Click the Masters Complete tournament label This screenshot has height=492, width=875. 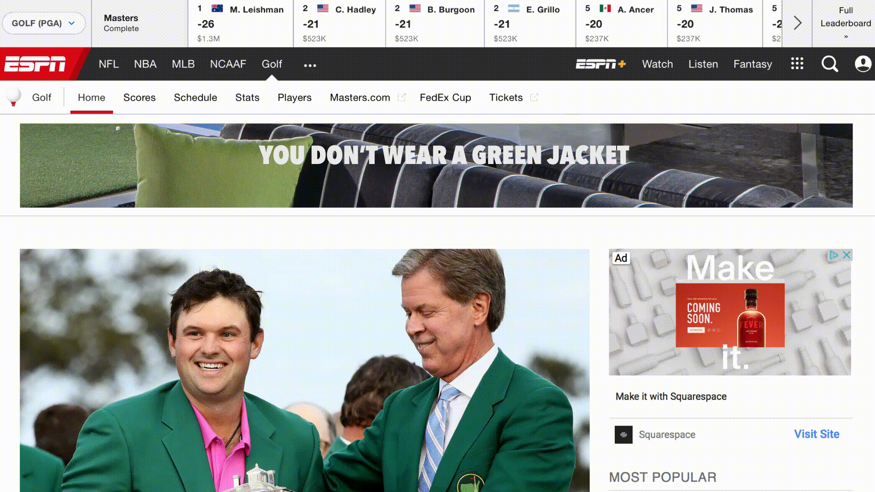pos(121,23)
